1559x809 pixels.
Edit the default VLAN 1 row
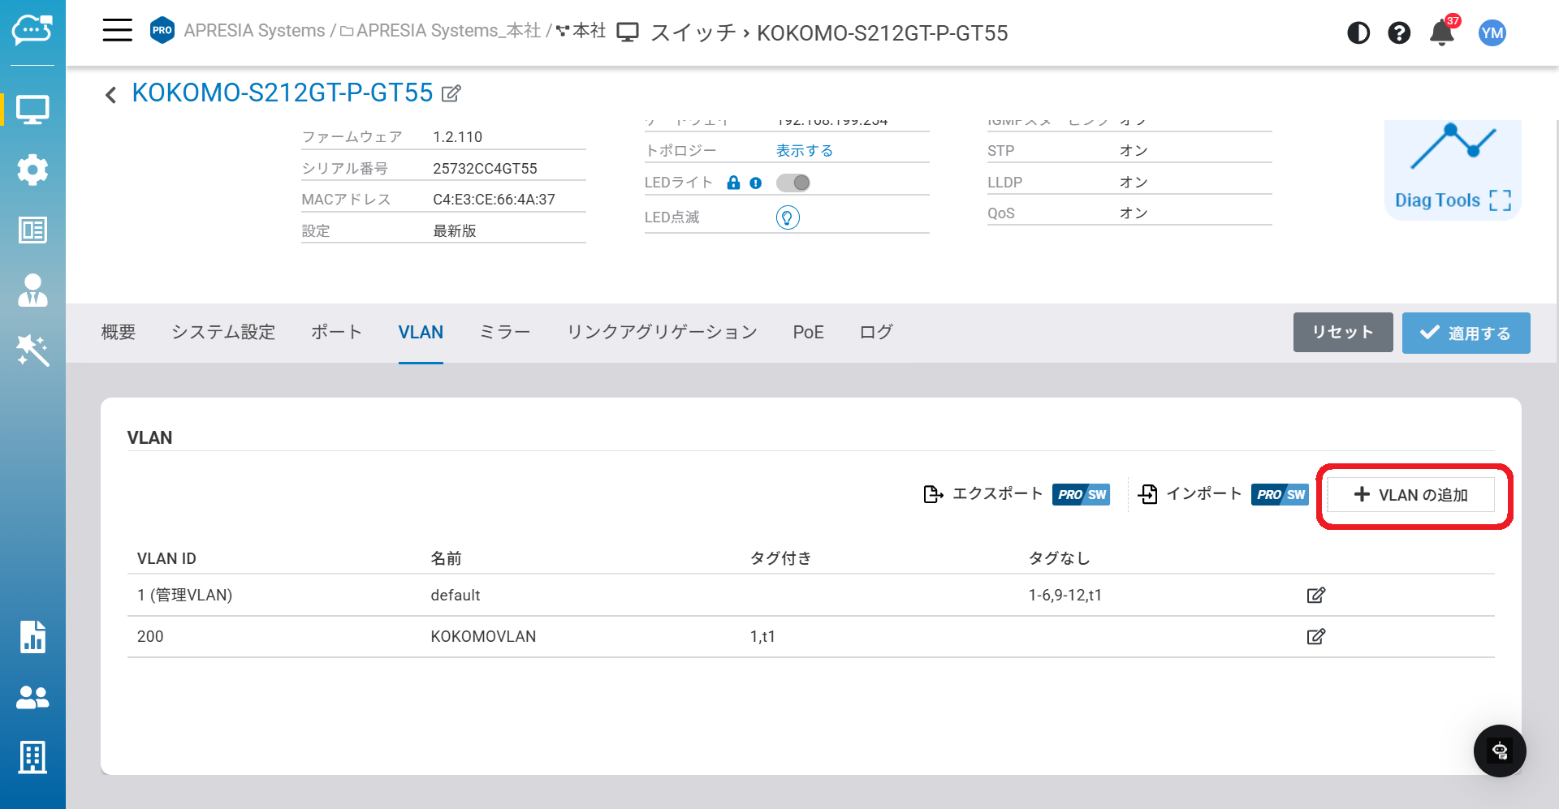tap(1315, 596)
